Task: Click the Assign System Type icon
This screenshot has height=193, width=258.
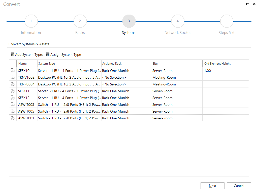Action: [x=48, y=55]
